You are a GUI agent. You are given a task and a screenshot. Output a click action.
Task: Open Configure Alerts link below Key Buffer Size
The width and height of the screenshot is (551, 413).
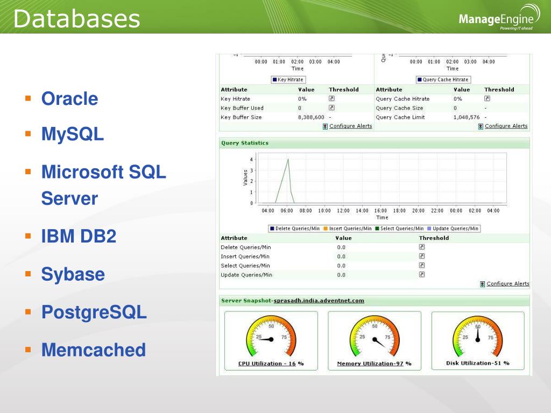[x=351, y=126]
